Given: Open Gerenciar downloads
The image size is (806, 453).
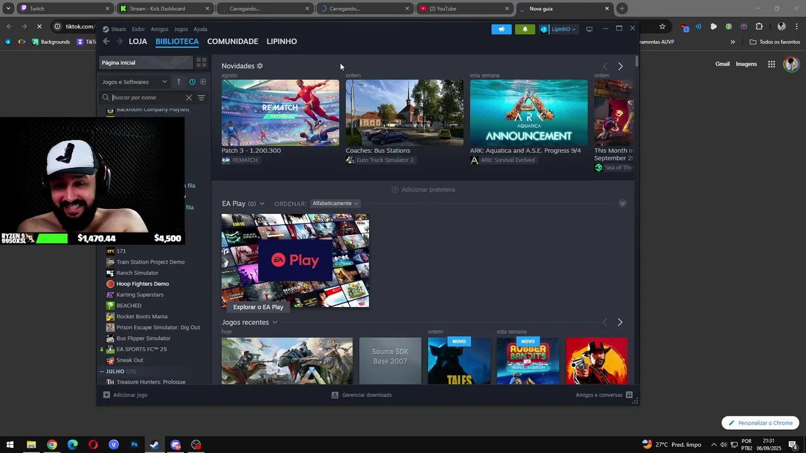Looking at the screenshot, I should [361, 395].
